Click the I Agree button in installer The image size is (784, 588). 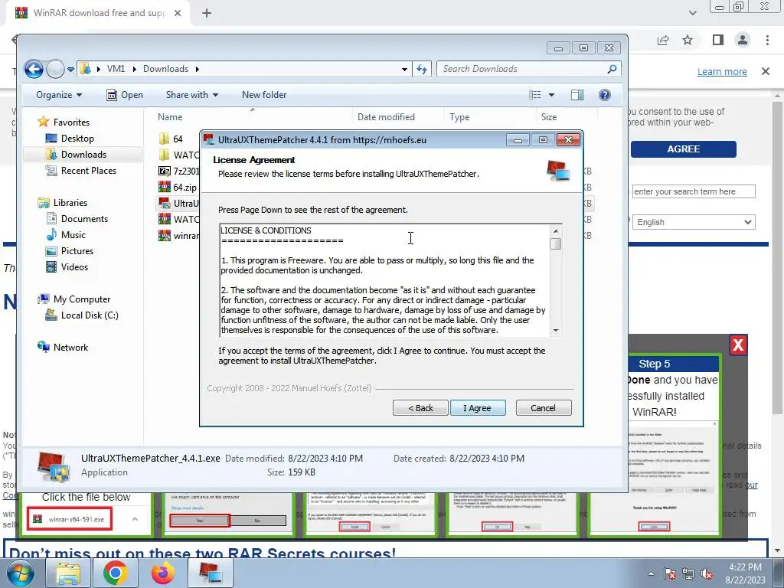point(478,408)
